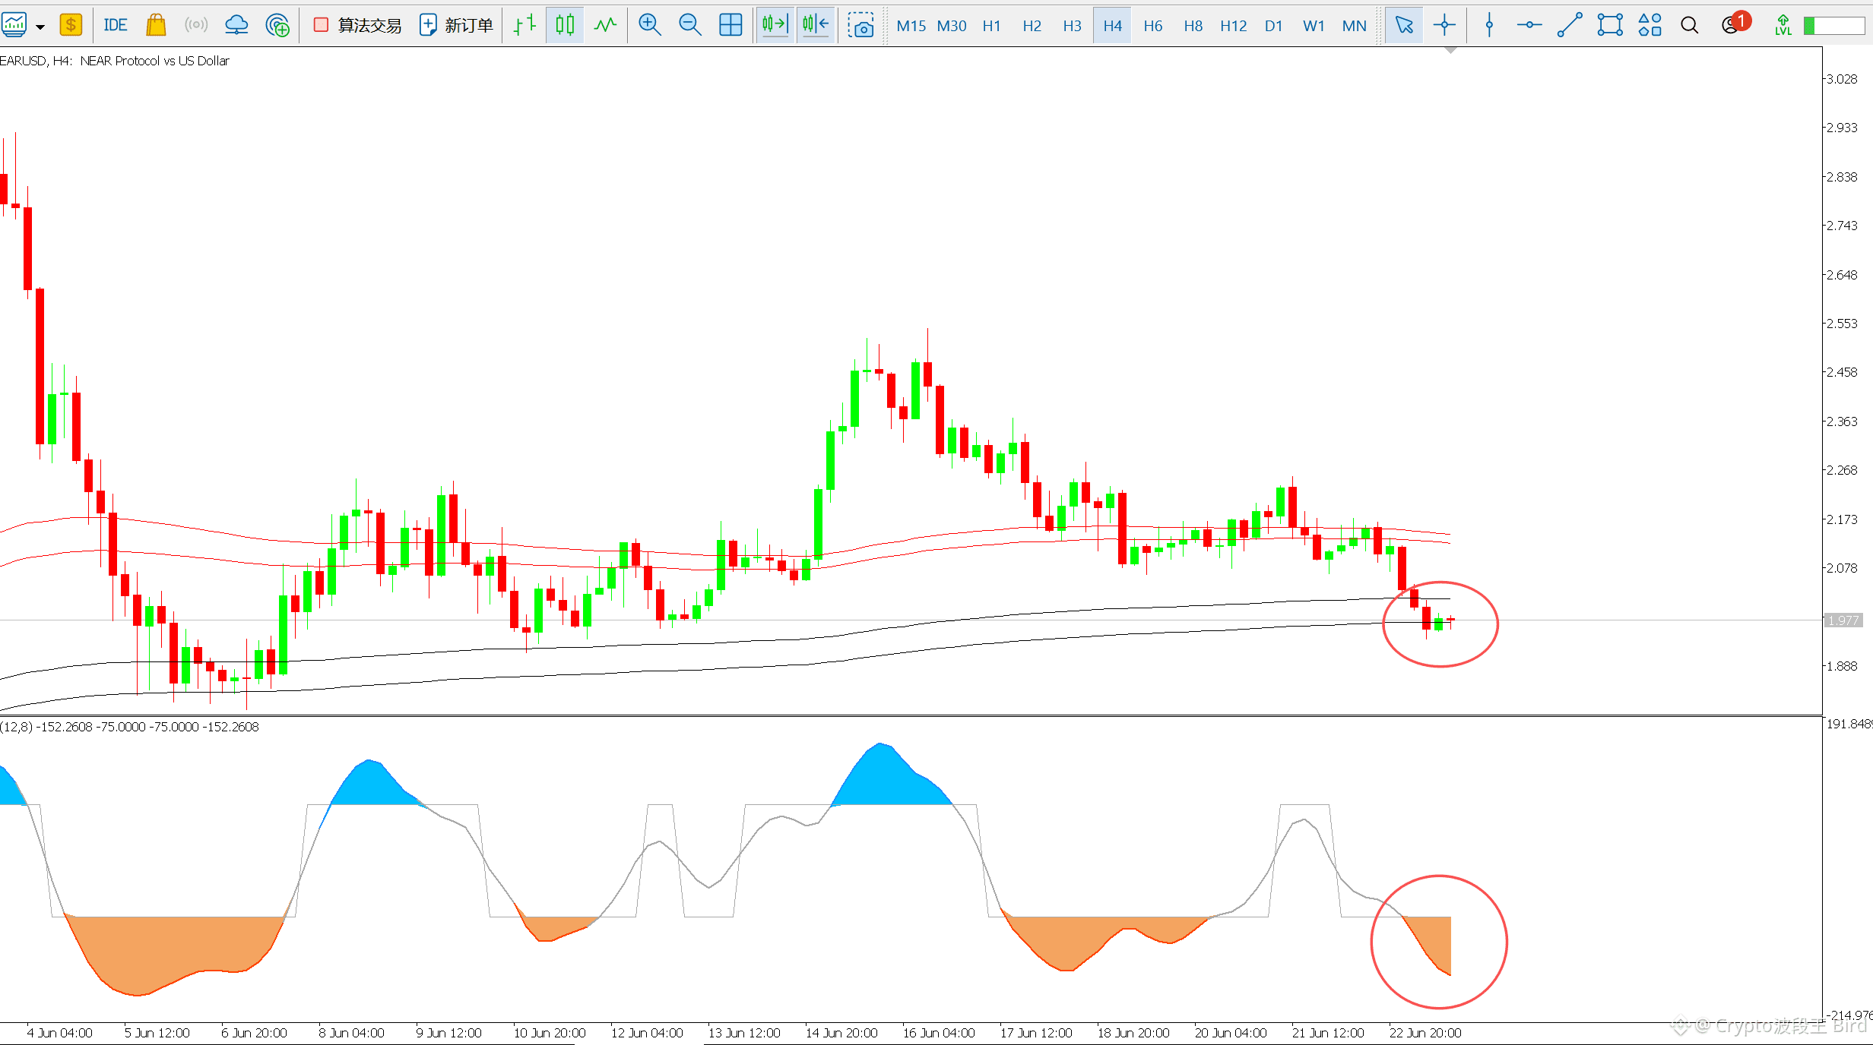Toggle the chart grid icon
This screenshot has width=1873, height=1045.
click(x=731, y=25)
